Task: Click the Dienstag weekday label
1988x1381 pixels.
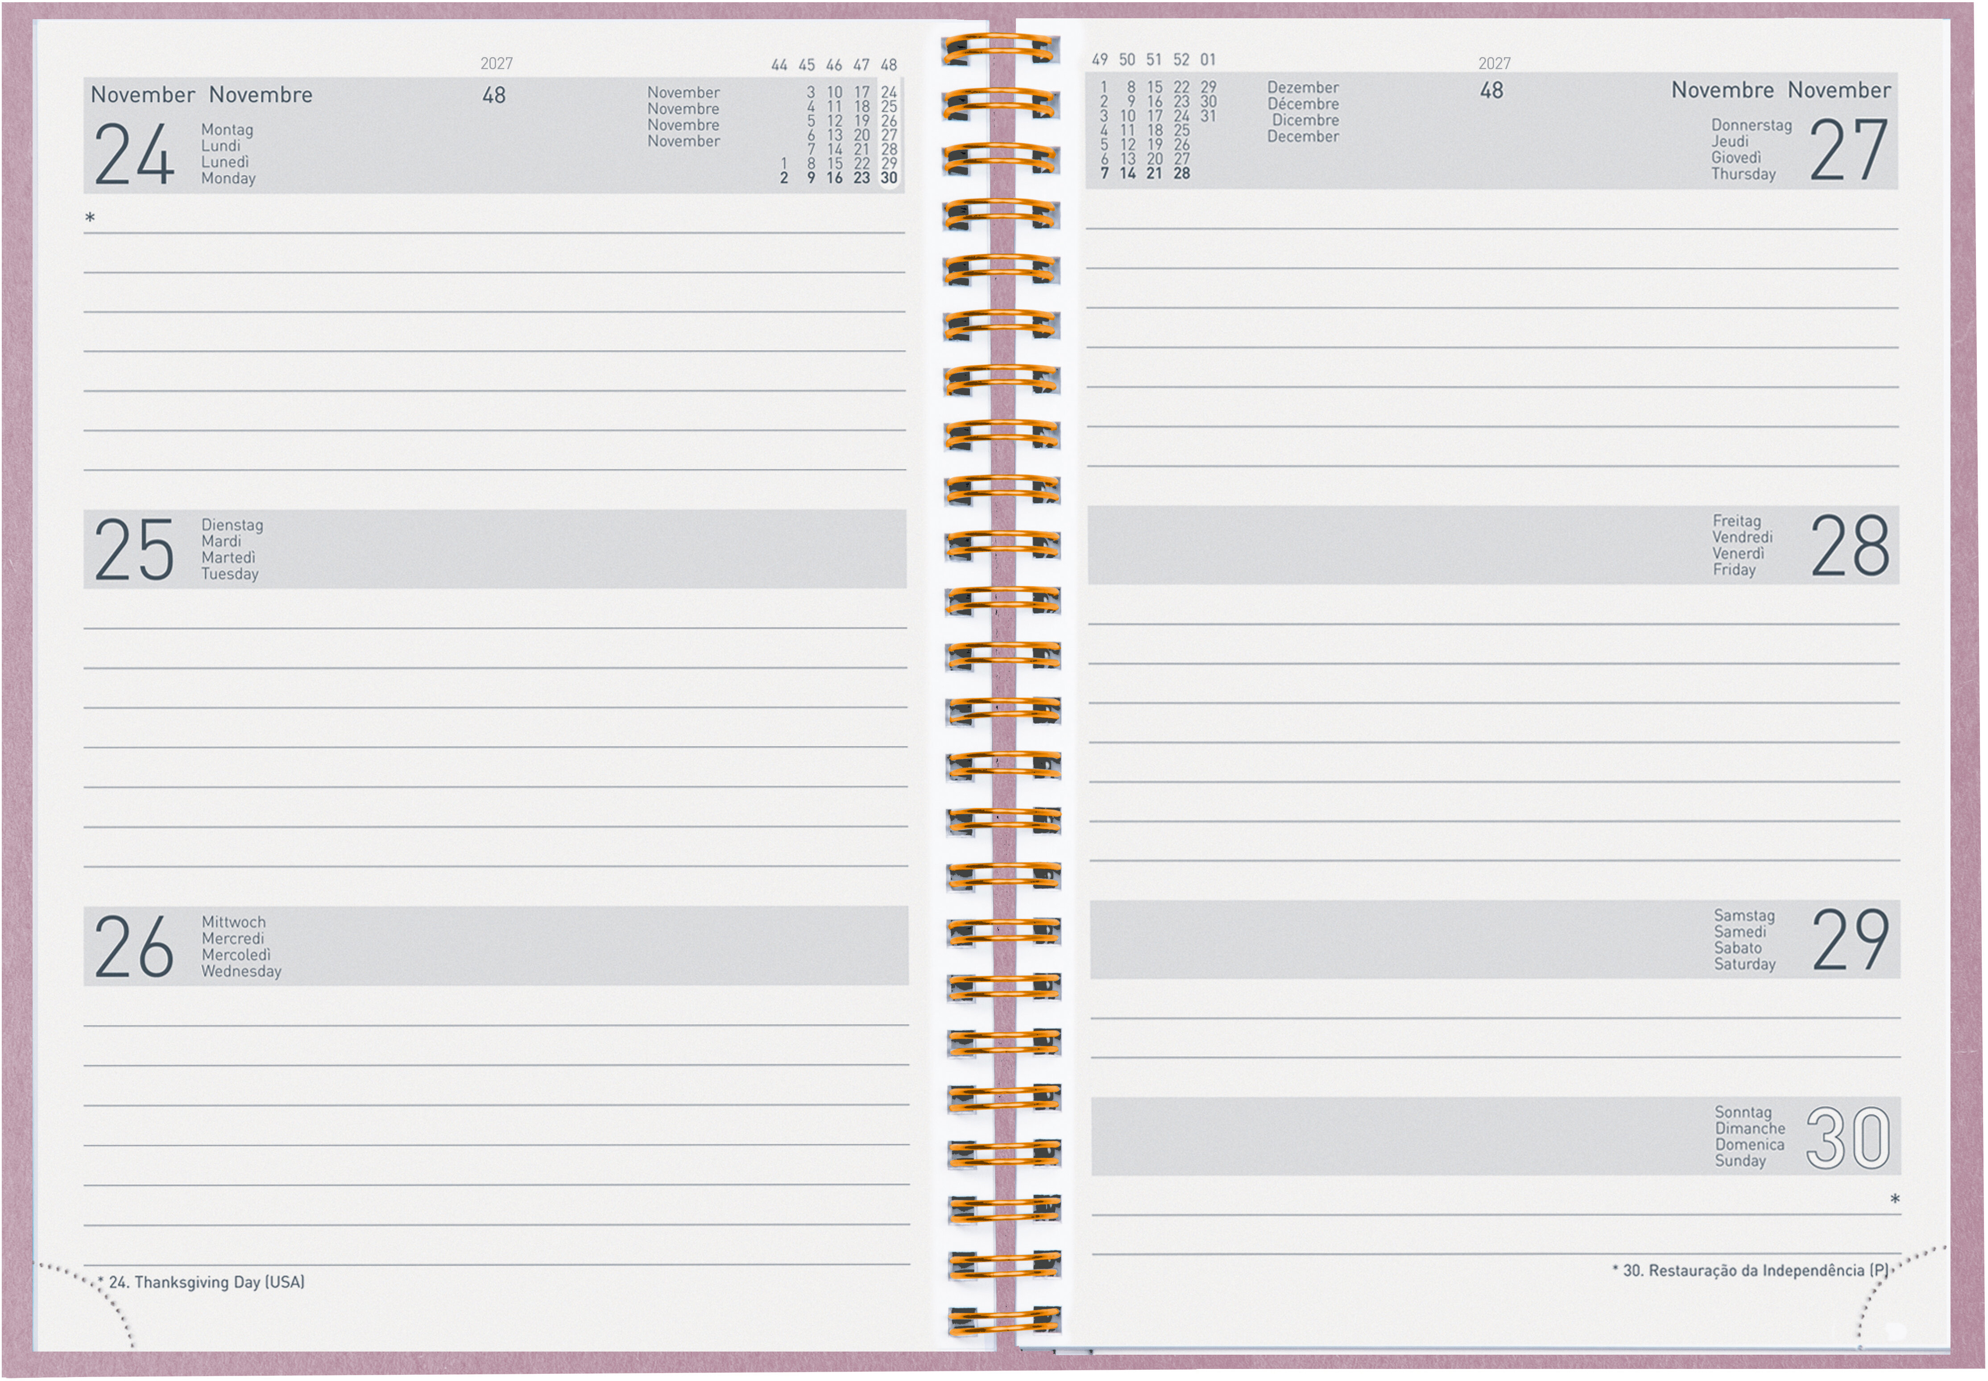Action: tap(232, 525)
